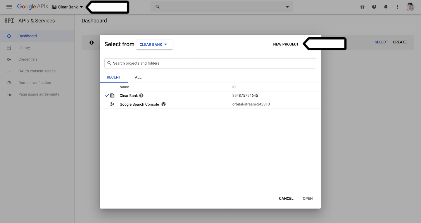This screenshot has height=223, width=421.
Task: Go to Dashboard in the sidebar
Action: tap(37, 36)
